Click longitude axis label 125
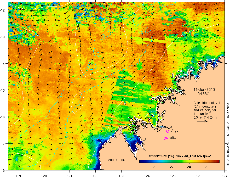 (173, 176)
